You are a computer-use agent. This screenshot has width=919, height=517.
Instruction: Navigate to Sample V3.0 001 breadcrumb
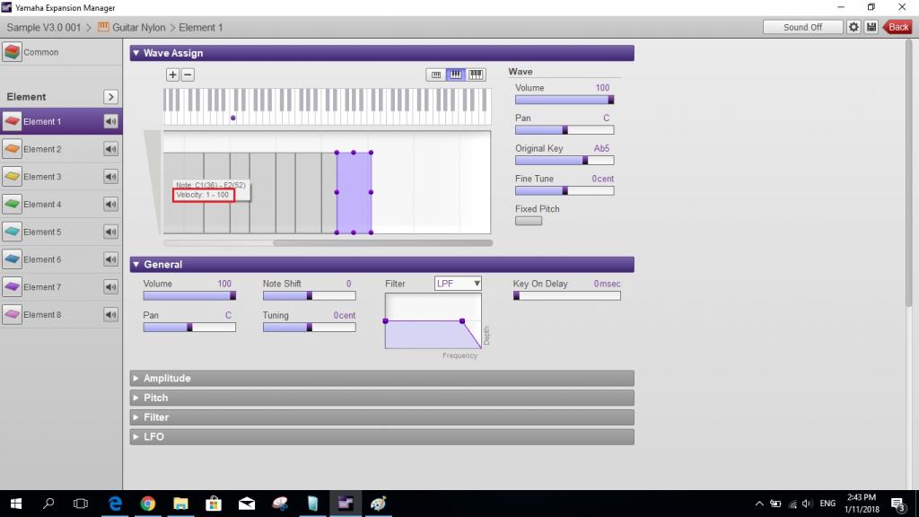coord(43,28)
